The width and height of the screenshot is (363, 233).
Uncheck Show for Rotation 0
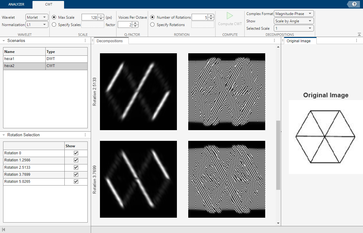coord(76,153)
